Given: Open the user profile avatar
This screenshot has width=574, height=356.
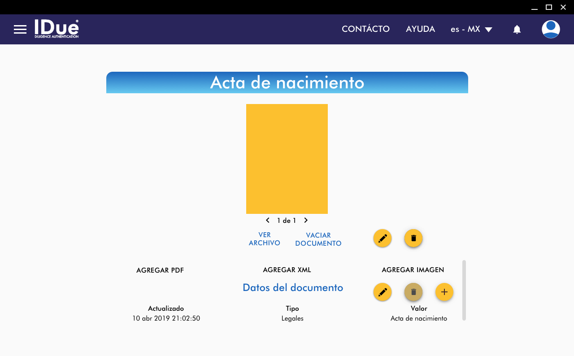Looking at the screenshot, I should [x=551, y=29].
